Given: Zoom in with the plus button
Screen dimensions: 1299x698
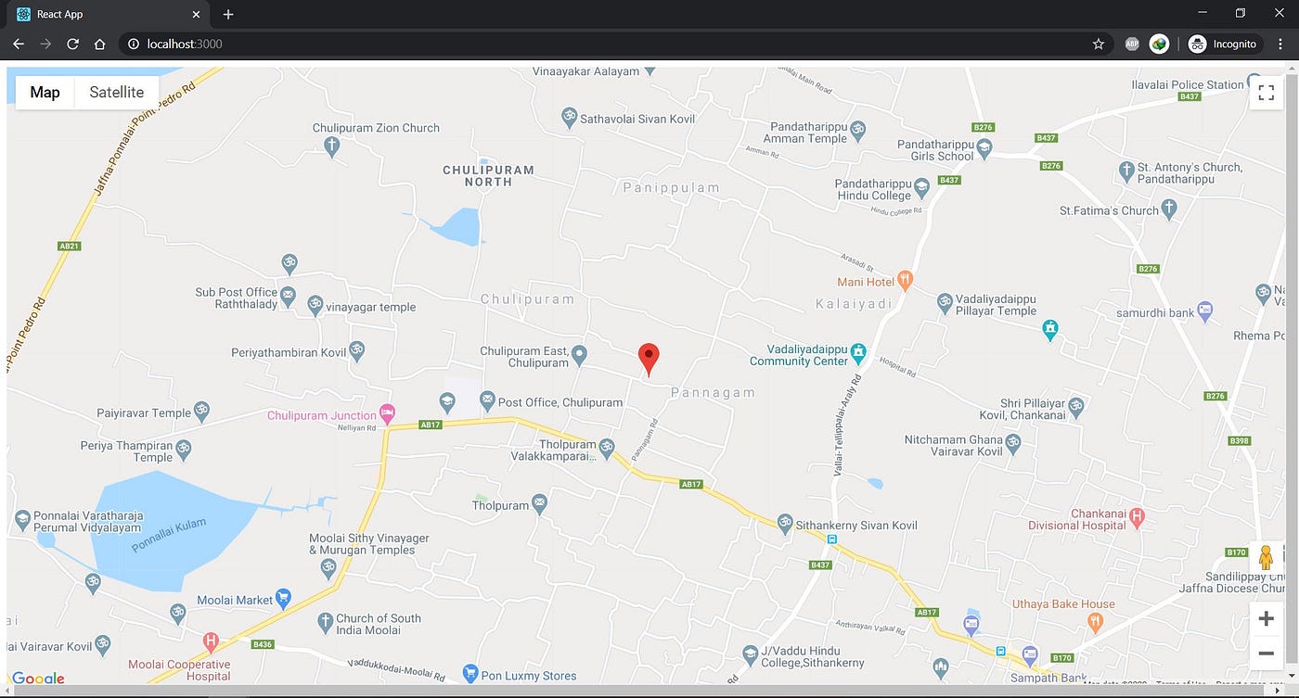Looking at the screenshot, I should [1266, 619].
